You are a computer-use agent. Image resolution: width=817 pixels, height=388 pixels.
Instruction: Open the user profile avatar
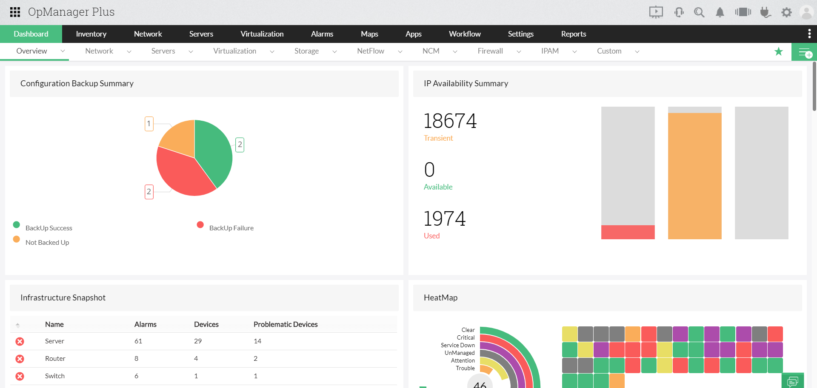click(807, 12)
